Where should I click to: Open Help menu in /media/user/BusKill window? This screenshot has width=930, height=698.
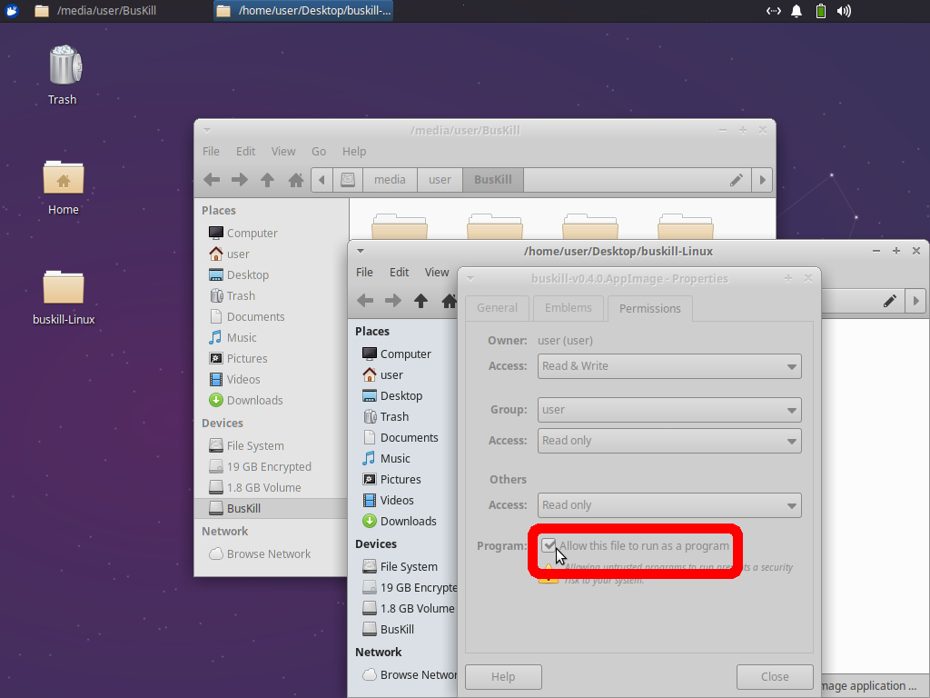354,152
